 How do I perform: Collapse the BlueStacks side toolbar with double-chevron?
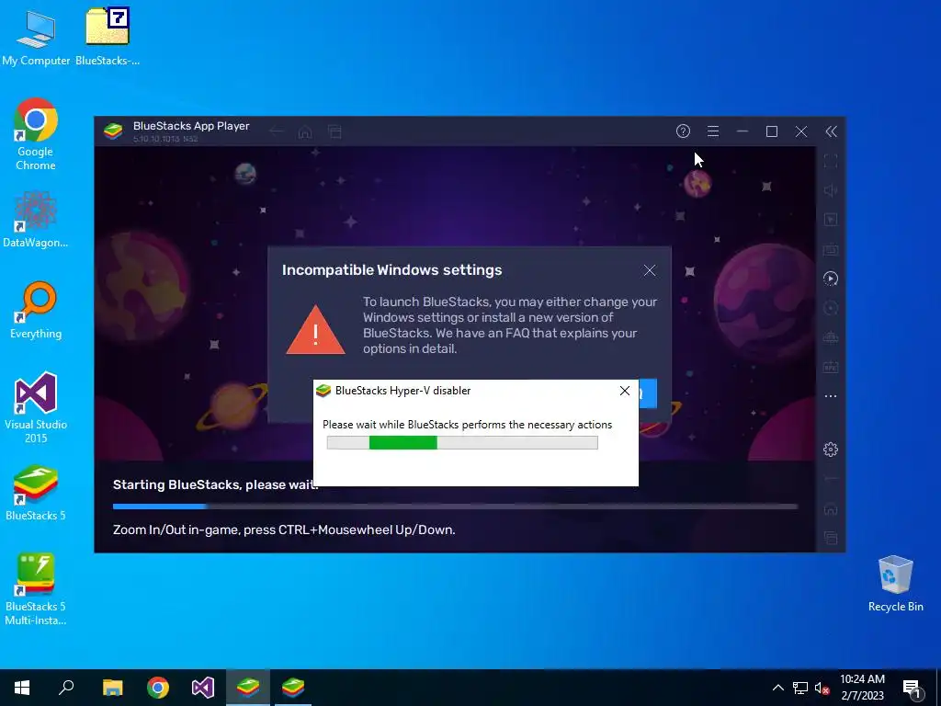[x=831, y=131]
